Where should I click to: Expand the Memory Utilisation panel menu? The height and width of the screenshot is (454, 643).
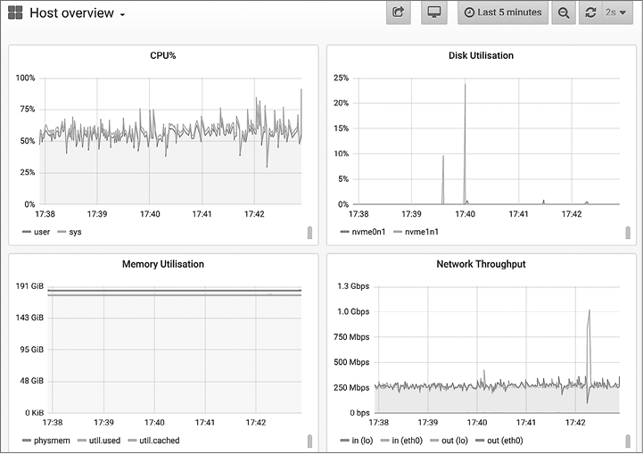click(x=162, y=264)
